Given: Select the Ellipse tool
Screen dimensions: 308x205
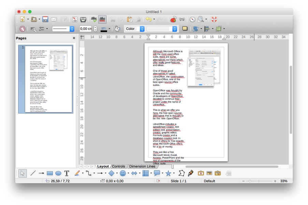Looking at the screenshot, I should [x=58, y=173].
